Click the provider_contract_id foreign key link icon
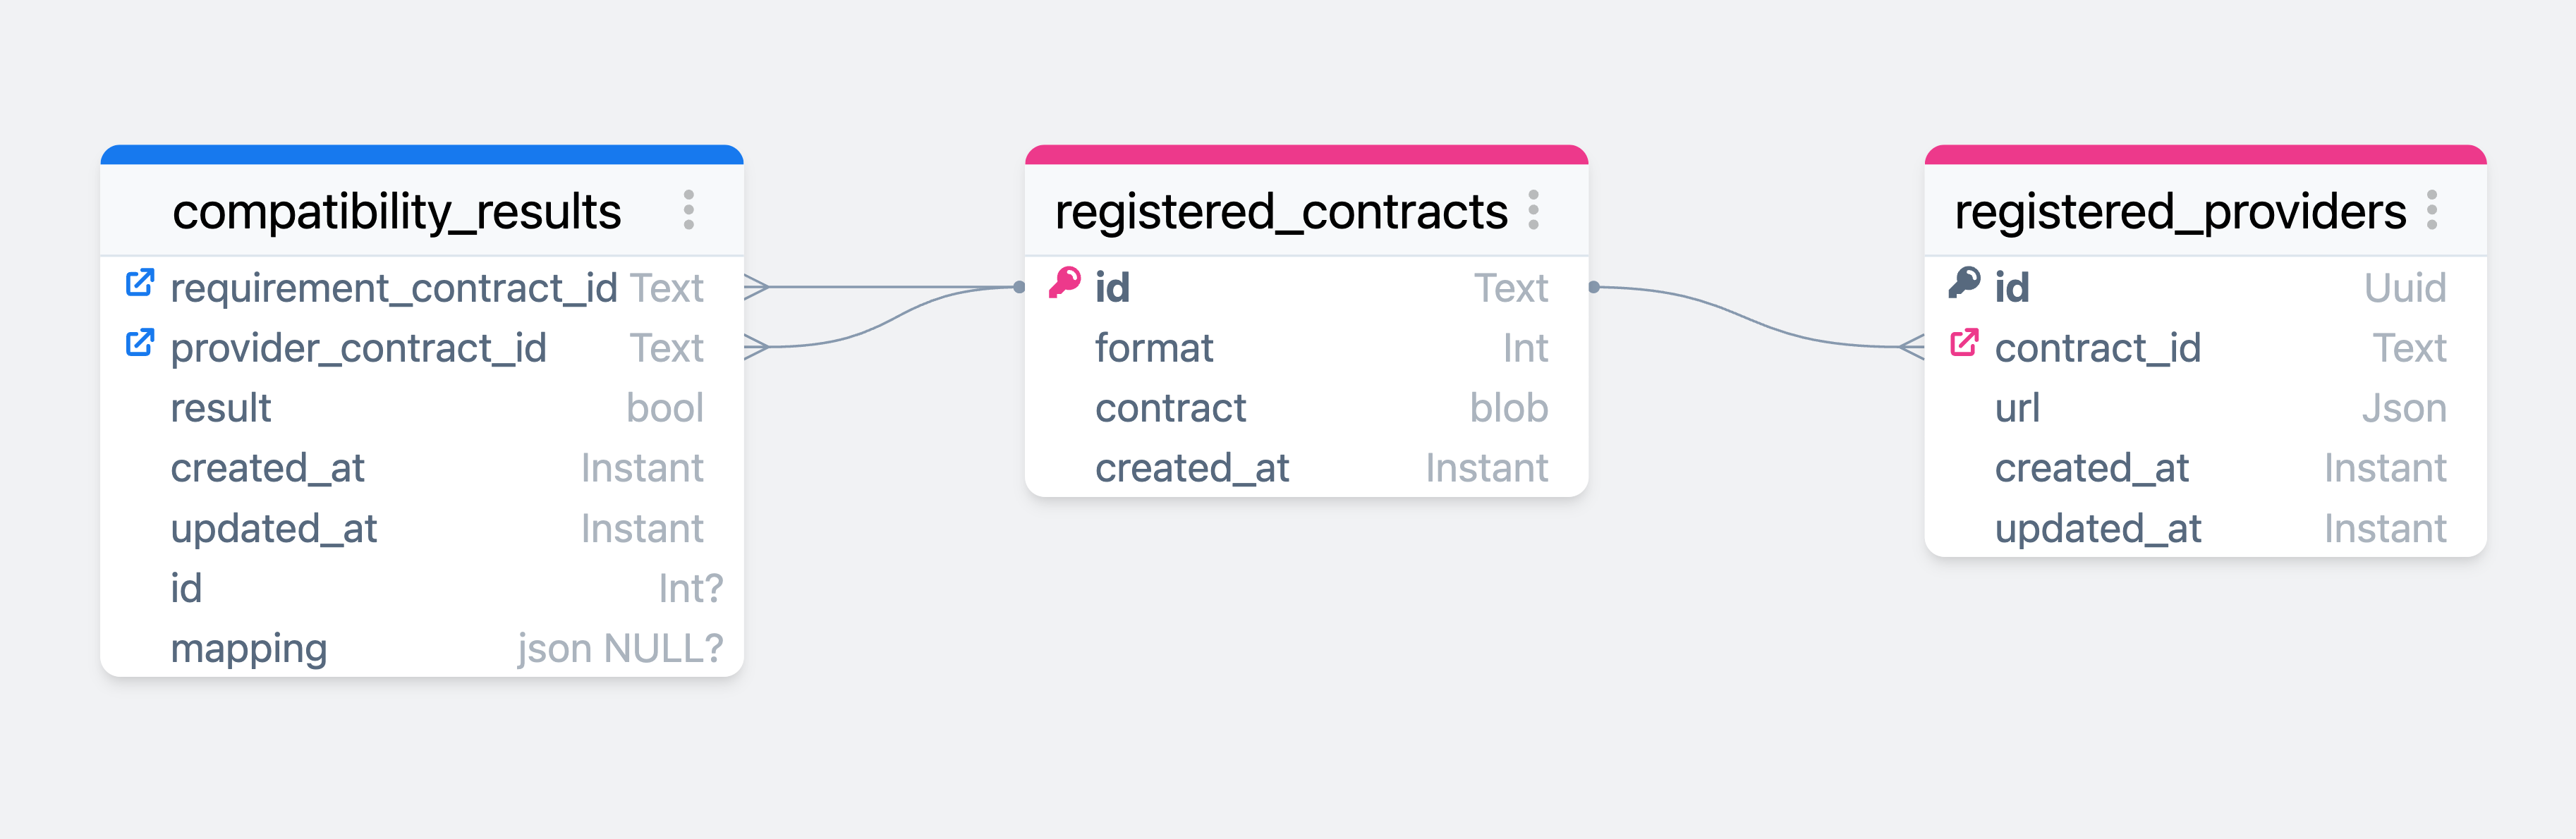Image resolution: width=2576 pixels, height=839 pixels. click(140, 344)
